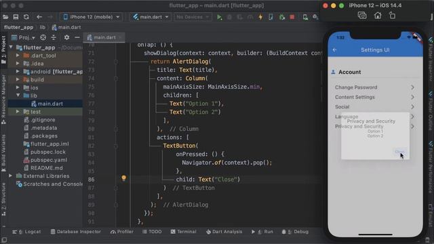Open the No Devices dropdown

[x=193, y=17]
